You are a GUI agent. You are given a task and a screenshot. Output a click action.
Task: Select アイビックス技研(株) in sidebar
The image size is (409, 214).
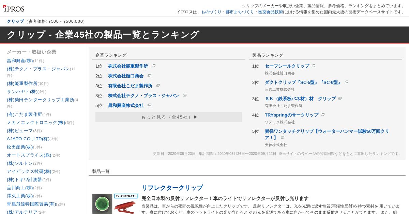29,172
